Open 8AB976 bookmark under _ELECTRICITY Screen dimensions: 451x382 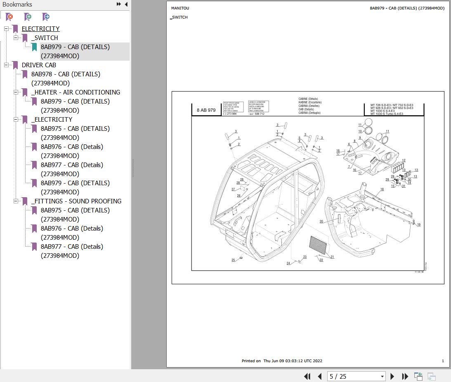[72, 151]
